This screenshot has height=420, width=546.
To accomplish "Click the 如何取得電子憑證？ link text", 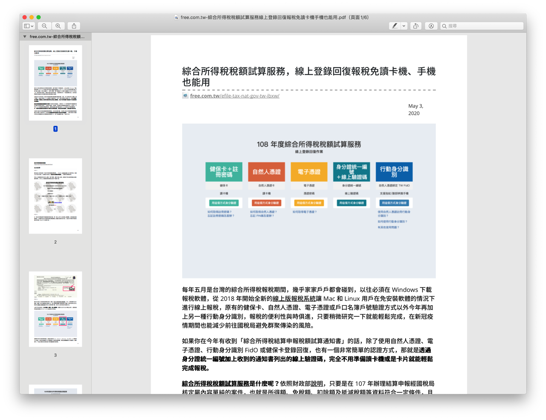I will [x=305, y=212].
